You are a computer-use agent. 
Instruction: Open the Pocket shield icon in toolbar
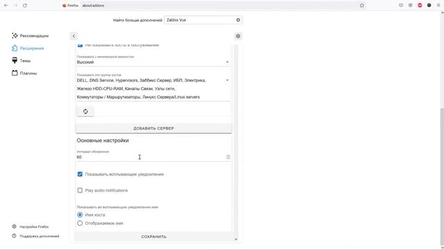click(x=401, y=6)
